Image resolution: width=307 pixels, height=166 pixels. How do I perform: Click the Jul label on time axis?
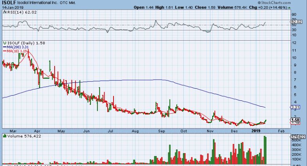110,131
